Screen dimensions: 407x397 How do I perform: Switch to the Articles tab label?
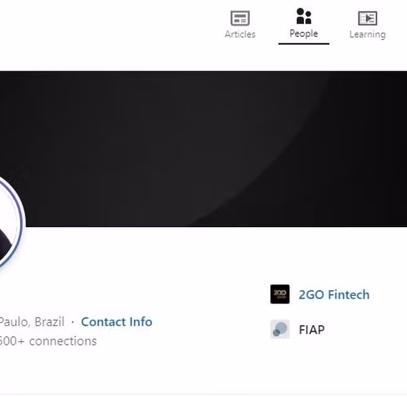click(x=240, y=34)
